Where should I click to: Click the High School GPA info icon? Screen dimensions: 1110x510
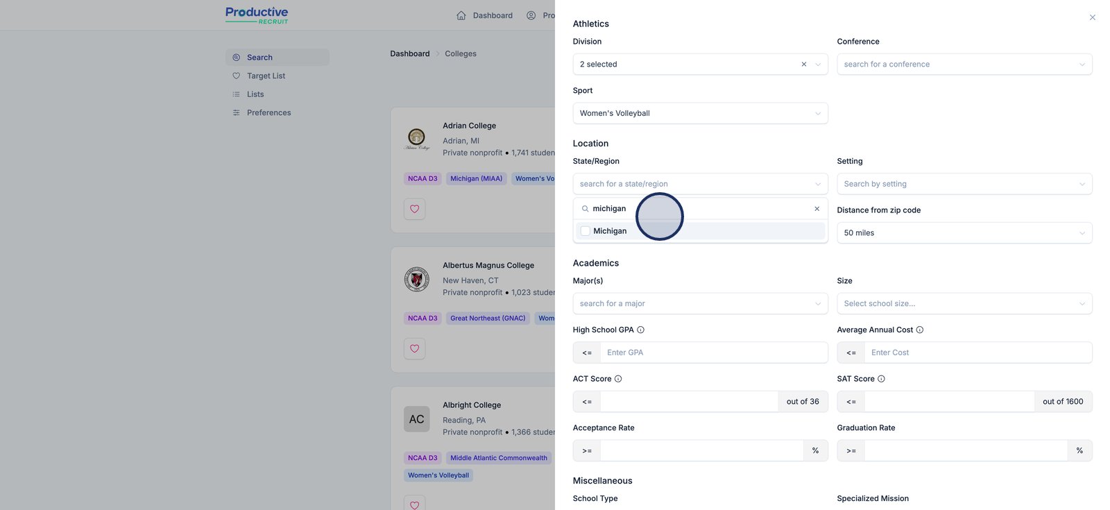(640, 330)
